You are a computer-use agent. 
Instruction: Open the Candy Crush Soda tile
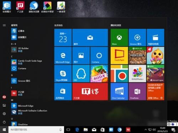tap(99, 73)
